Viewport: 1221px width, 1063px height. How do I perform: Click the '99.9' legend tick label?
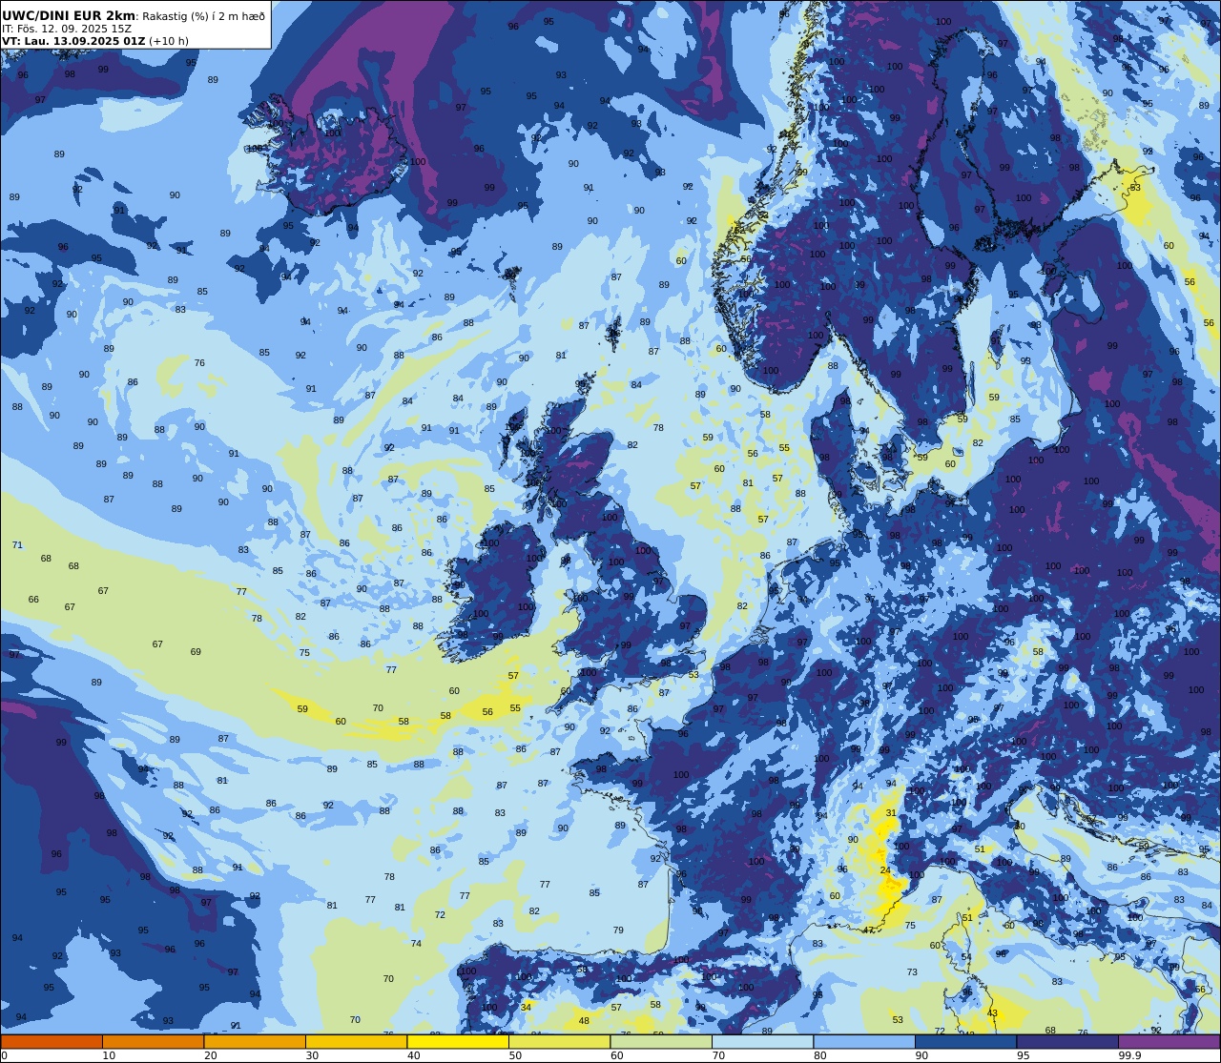pyautogui.click(x=1130, y=1055)
